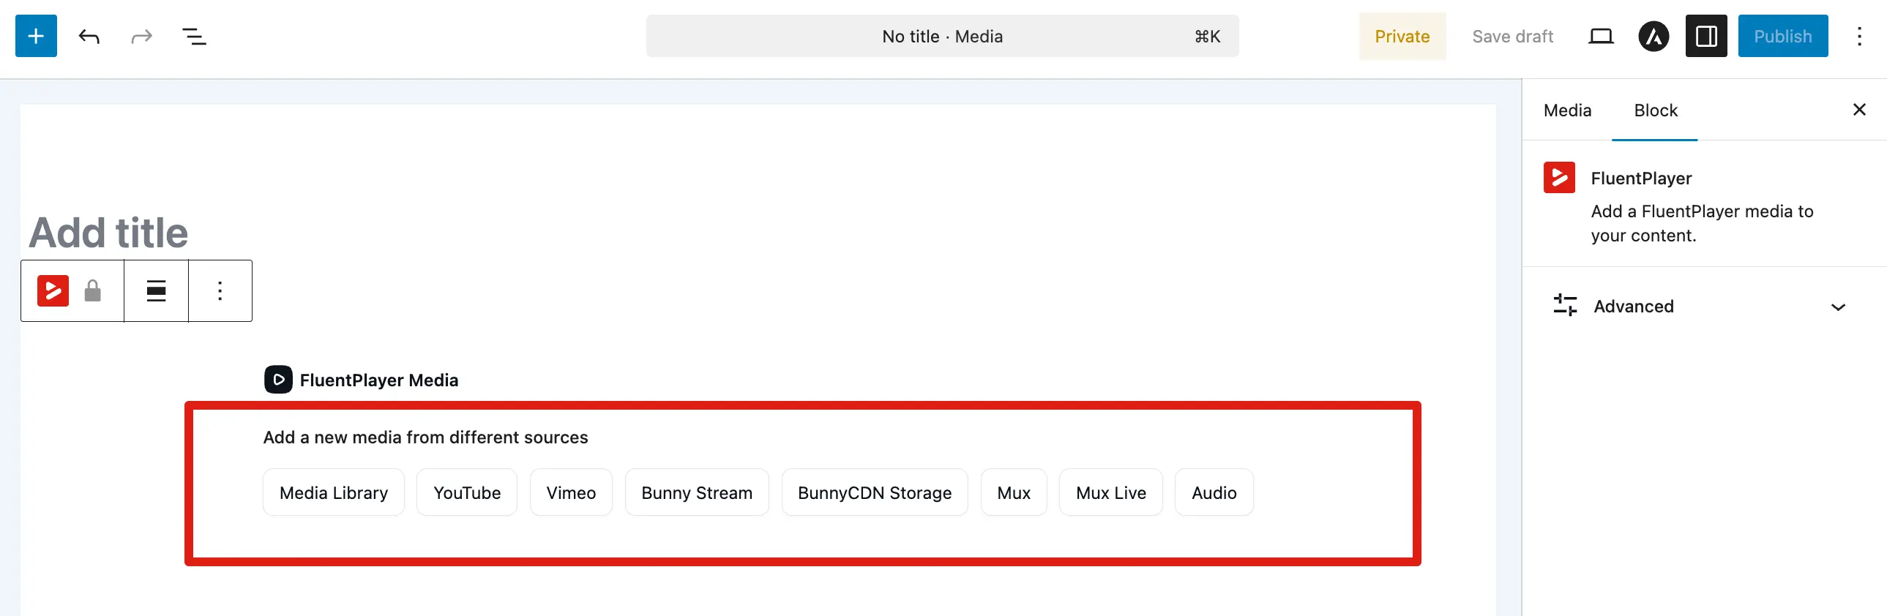Select the Mux source button
This screenshot has width=1887, height=616.
(x=1014, y=492)
